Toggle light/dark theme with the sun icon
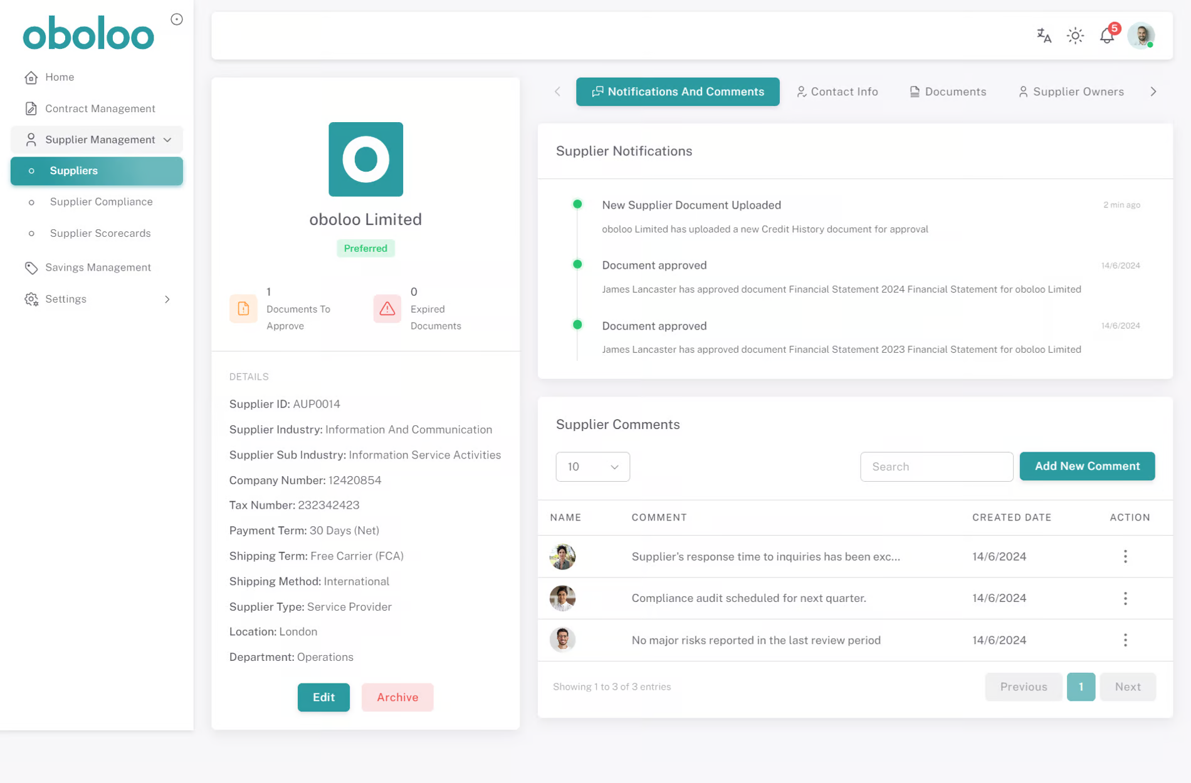This screenshot has width=1191, height=783. (1075, 36)
